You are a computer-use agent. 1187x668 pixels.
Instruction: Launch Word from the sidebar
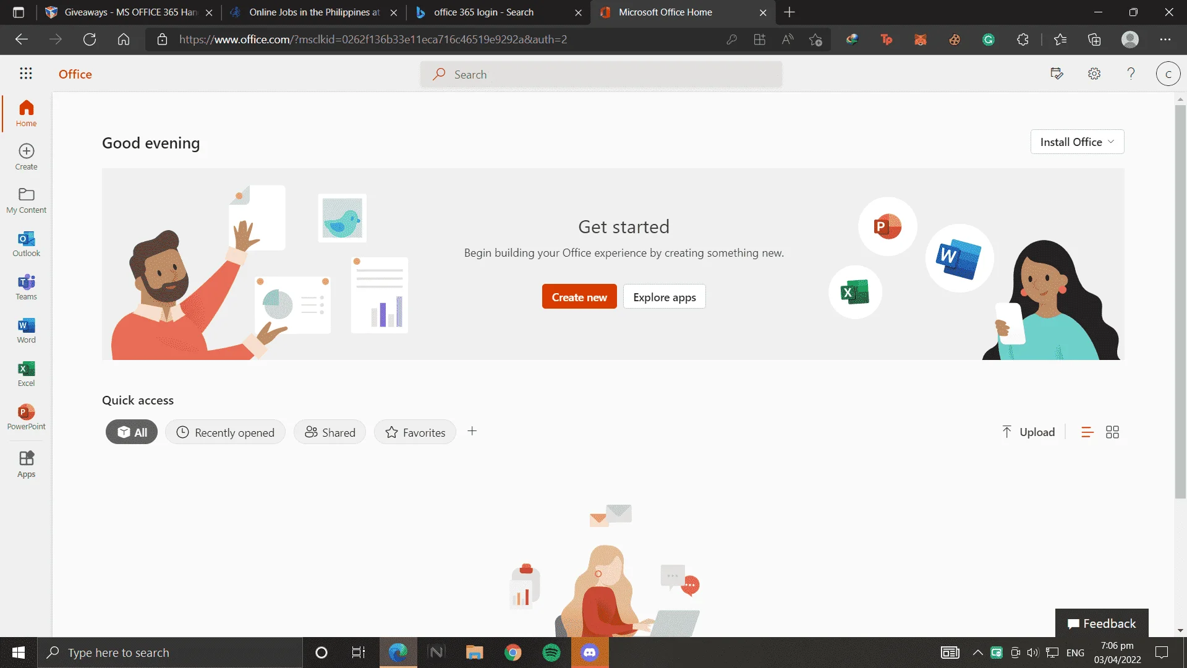[x=26, y=330]
